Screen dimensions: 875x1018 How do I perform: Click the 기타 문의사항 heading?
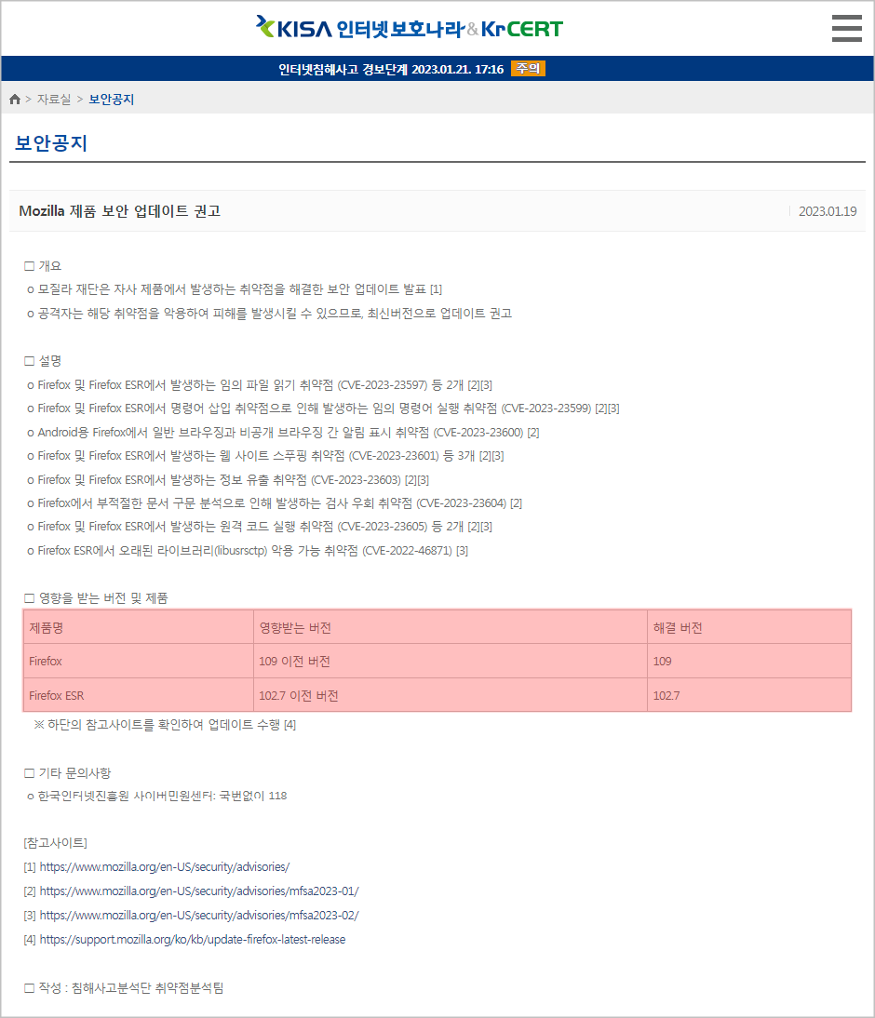pyautogui.click(x=68, y=772)
